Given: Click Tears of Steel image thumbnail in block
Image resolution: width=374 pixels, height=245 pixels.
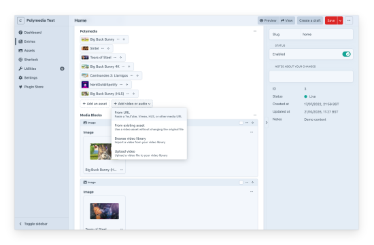Looking at the screenshot, I should click(x=104, y=211).
